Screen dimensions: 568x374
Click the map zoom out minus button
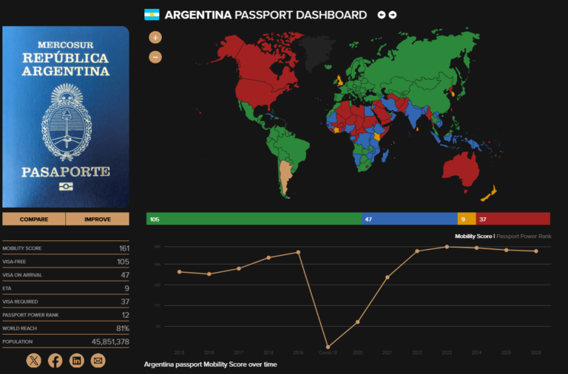pos(155,57)
